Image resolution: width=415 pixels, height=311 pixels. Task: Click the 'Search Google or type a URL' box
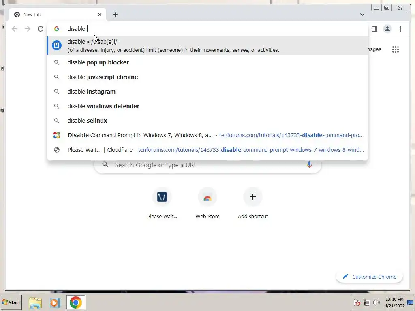tap(207, 165)
